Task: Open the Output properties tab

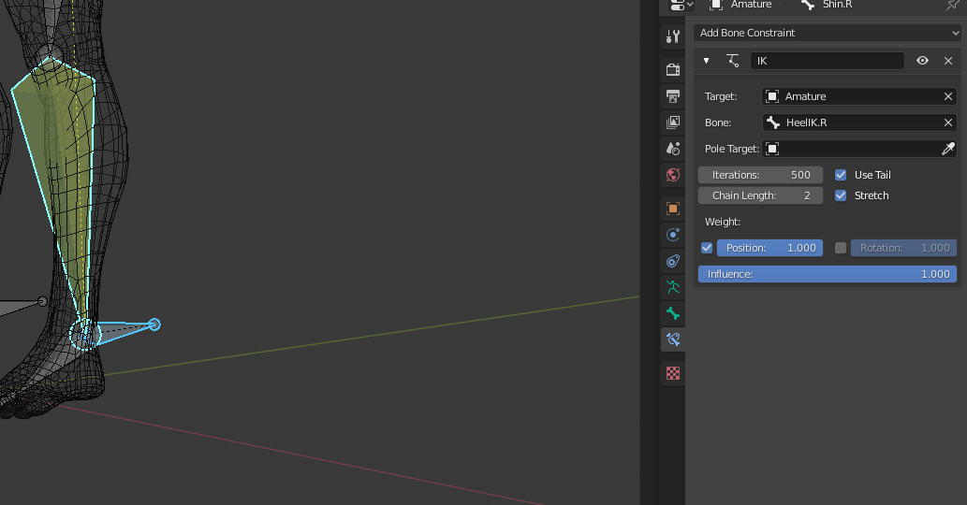Action: pyautogui.click(x=673, y=96)
